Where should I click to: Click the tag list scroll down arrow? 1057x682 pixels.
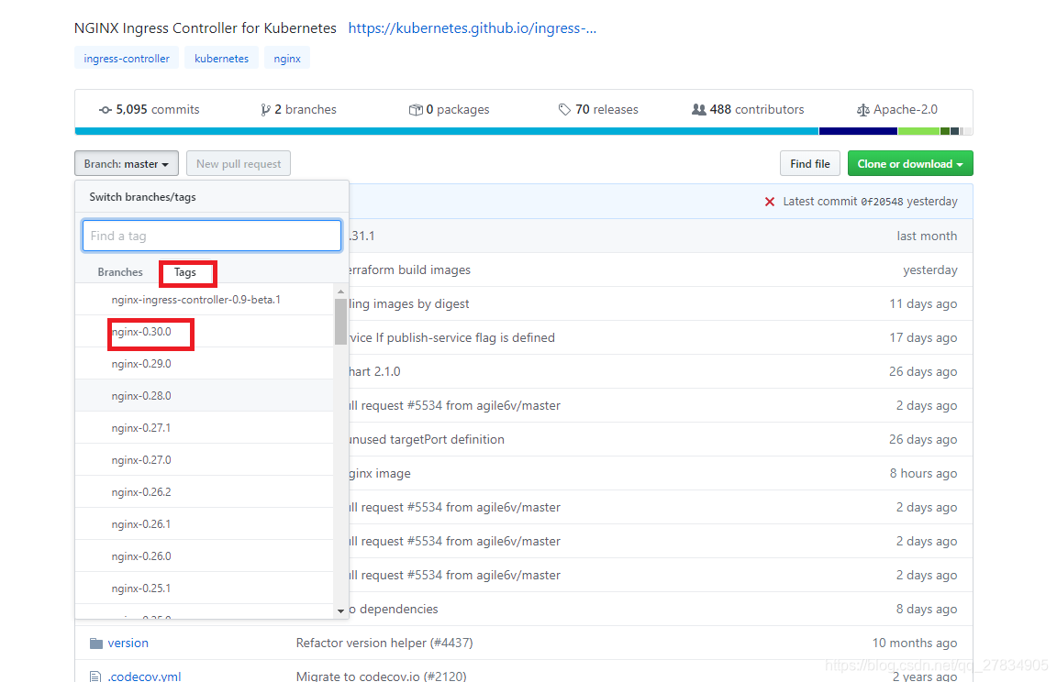[340, 610]
